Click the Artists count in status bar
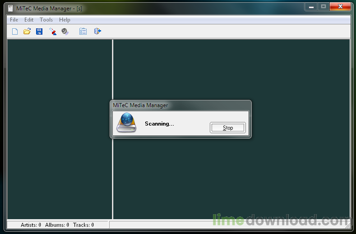The height and width of the screenshot is (234, 356). click(x=31, y=225)
